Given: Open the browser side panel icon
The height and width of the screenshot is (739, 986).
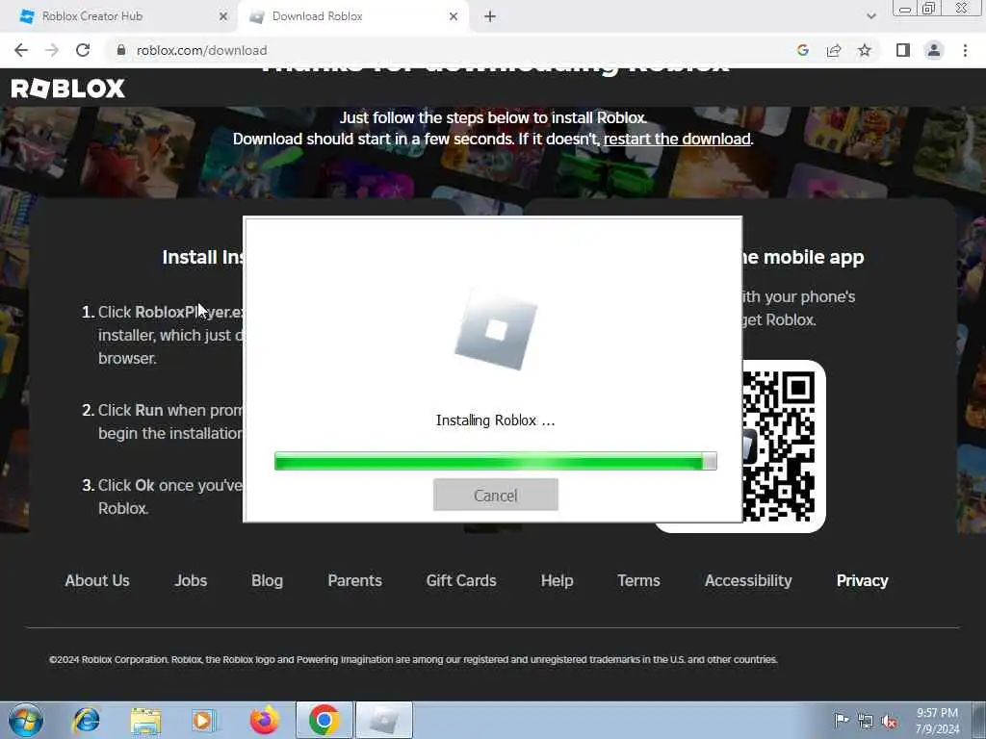Looking at the screenshot, I should point(903,50).
